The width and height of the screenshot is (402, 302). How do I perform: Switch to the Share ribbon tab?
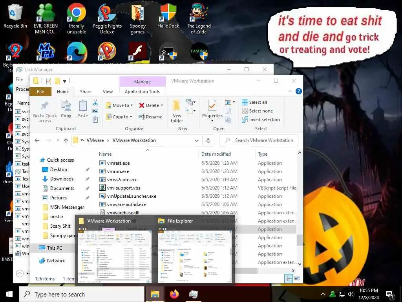86,92
